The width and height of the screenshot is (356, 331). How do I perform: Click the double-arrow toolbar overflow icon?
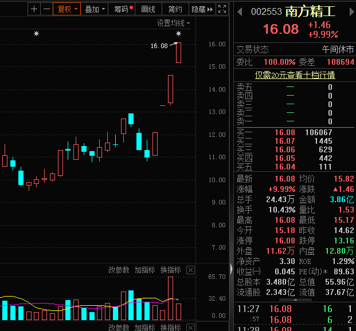(x=210, y=9)
